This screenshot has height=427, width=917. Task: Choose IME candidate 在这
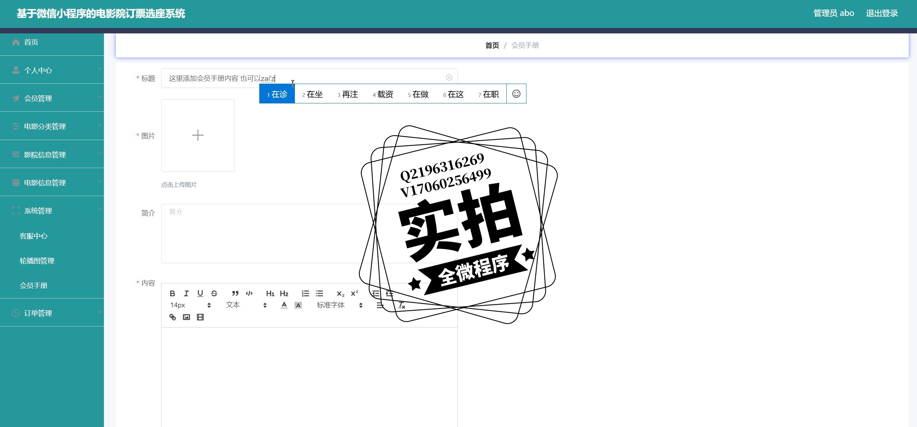tap(453, 94)
